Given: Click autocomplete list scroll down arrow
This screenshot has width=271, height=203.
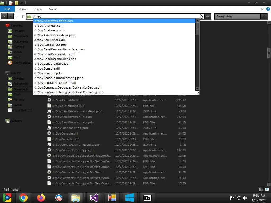Looking at the screenshot, I should click(197, 89).
